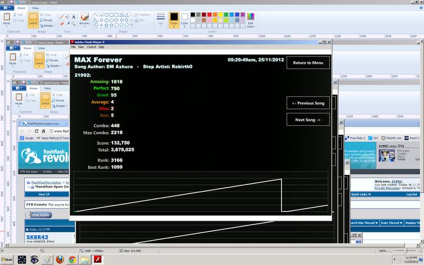Viewport: 424px width, 265px height.
Task: Open the Flash Player File menu
Action: tap(73, 47)
